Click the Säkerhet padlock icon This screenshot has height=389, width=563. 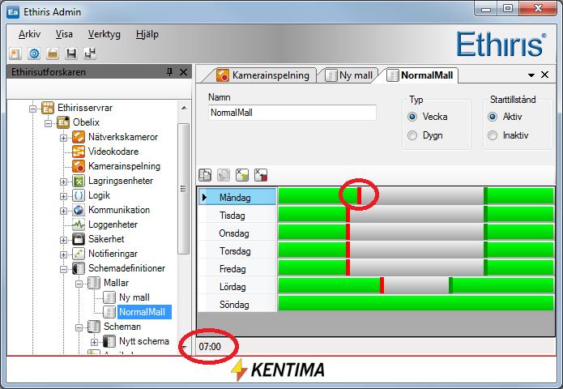79,239
